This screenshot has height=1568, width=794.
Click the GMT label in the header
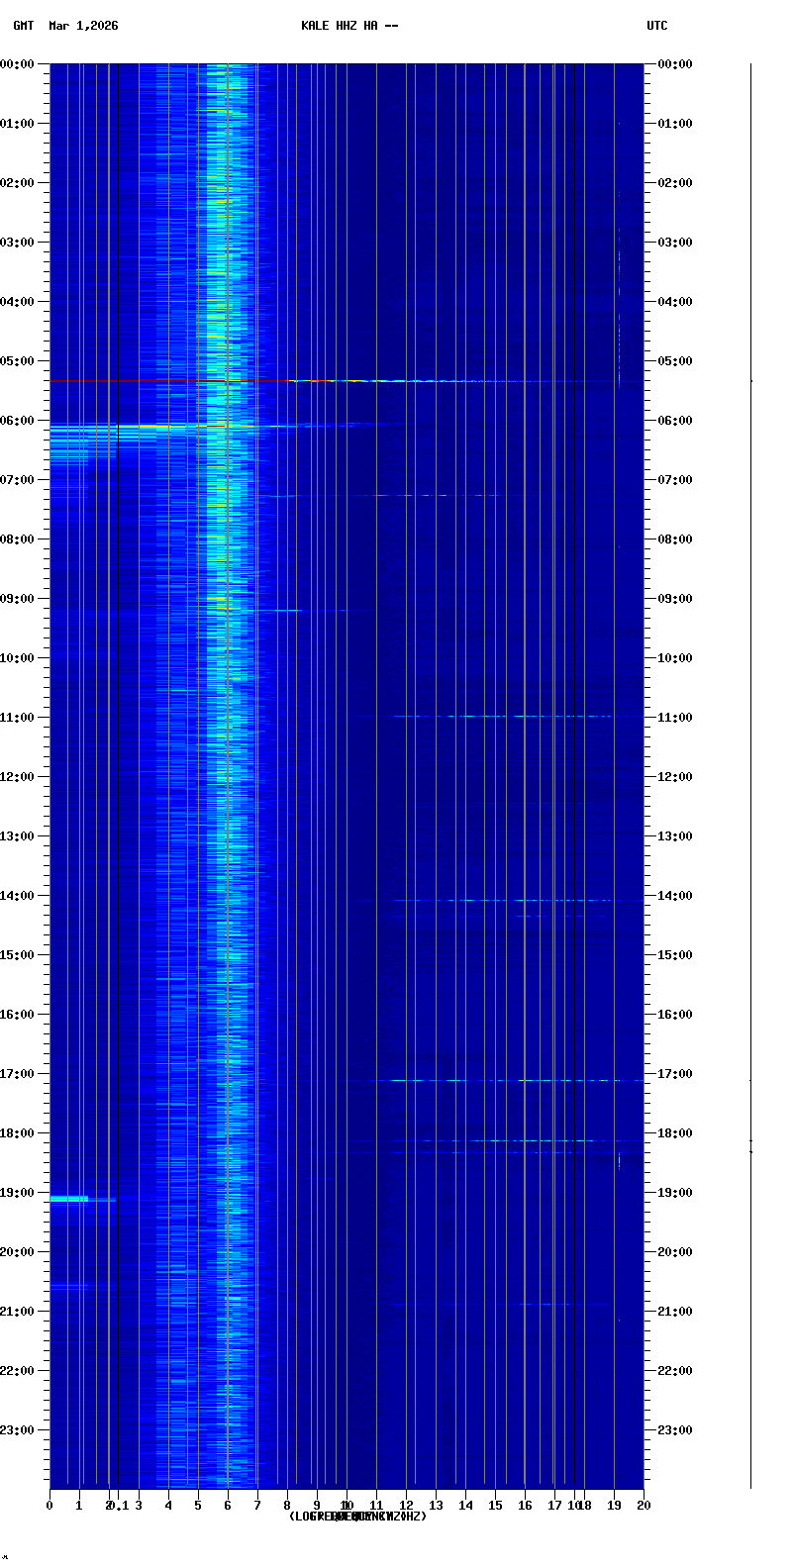click(x=23, y=26)
